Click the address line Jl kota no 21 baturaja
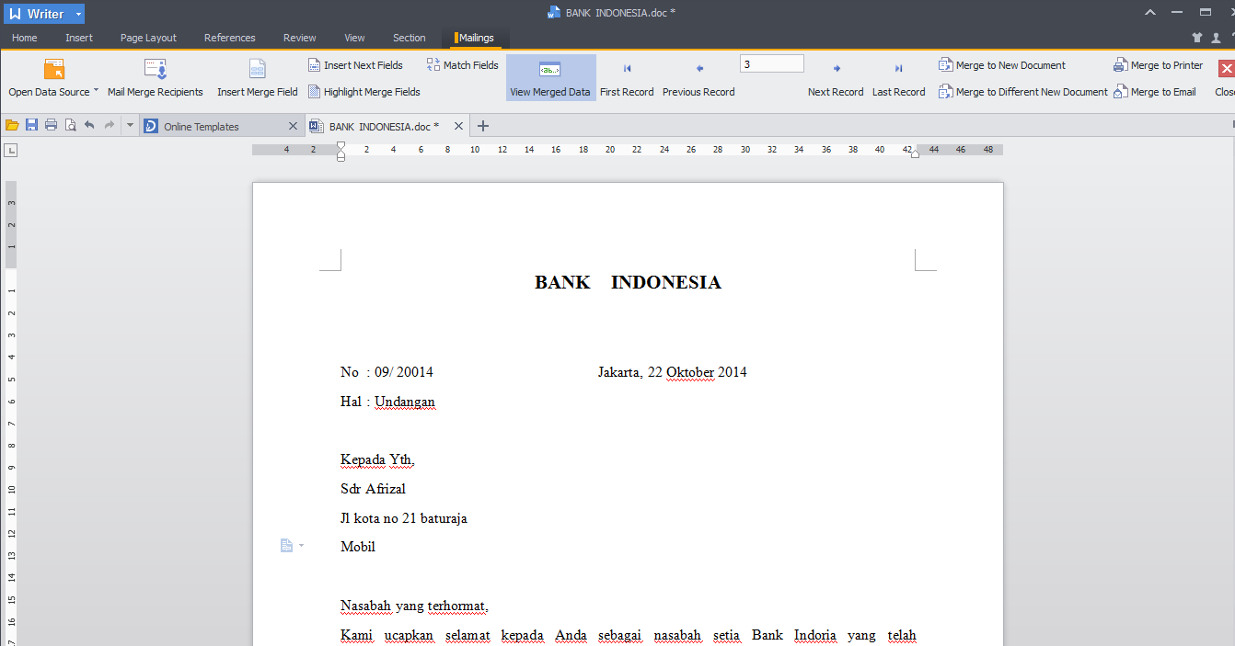1235x646 pixels. [x=403, y=518]
